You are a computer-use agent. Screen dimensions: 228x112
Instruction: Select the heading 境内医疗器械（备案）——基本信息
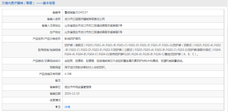(x=30, y=3)
